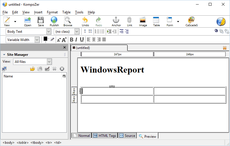Delete selected file with grey X icon
230x146 pixels.
coord(54,69)
